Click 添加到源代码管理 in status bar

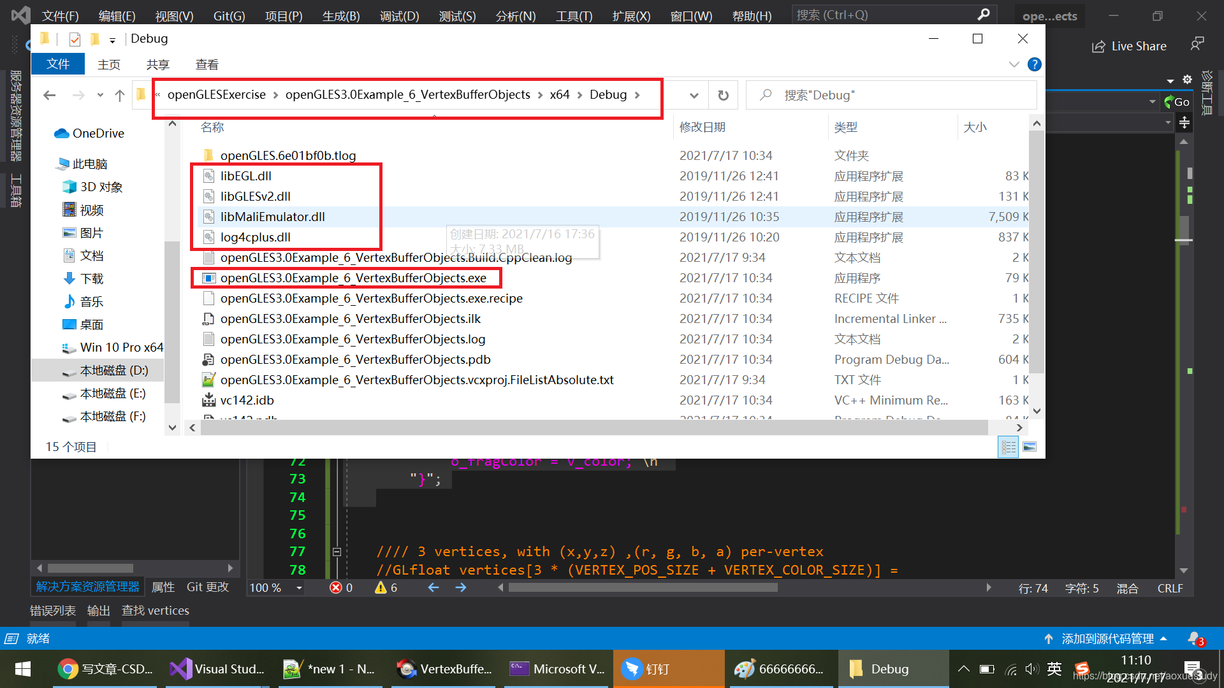point(1107,638)
